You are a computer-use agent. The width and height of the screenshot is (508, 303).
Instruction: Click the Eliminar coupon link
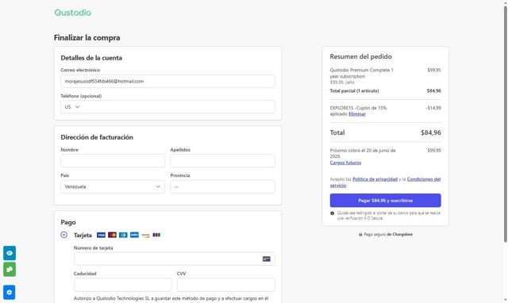click(357, 114)
